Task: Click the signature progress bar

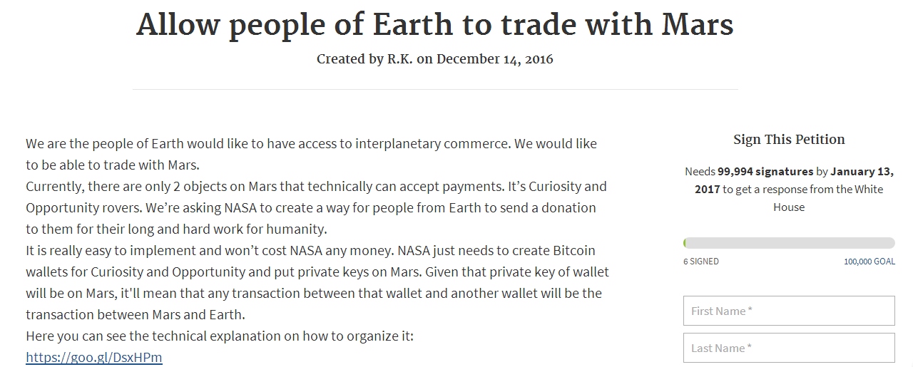Action: [x=789, y=243]
